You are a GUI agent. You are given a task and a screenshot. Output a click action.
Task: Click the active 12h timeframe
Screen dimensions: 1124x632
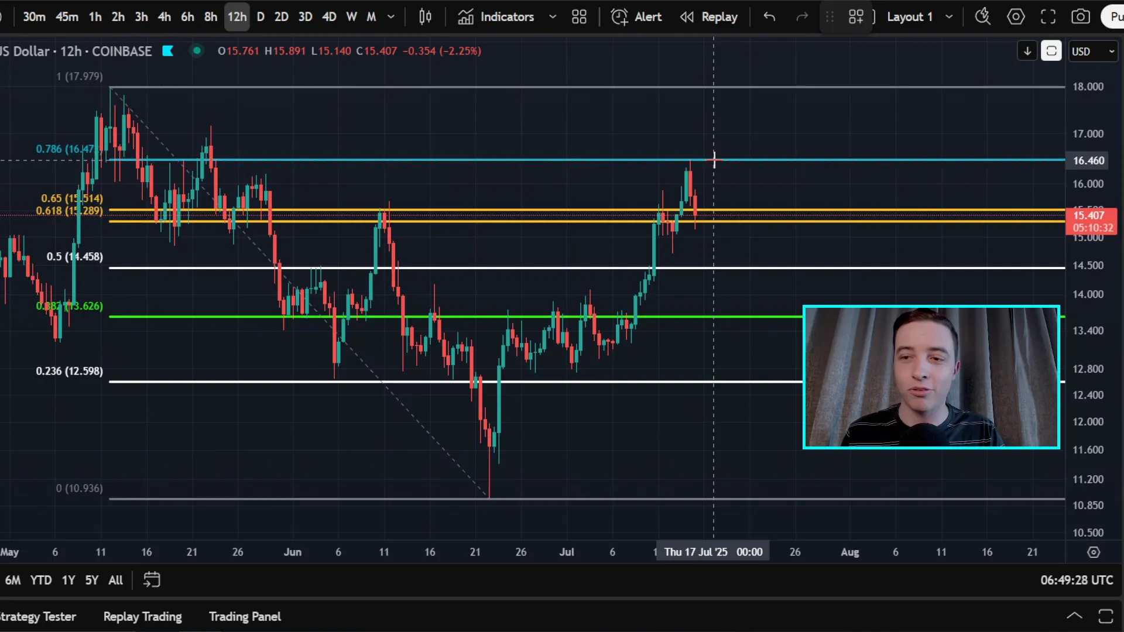pyautogui.click(x=237, y=17)
